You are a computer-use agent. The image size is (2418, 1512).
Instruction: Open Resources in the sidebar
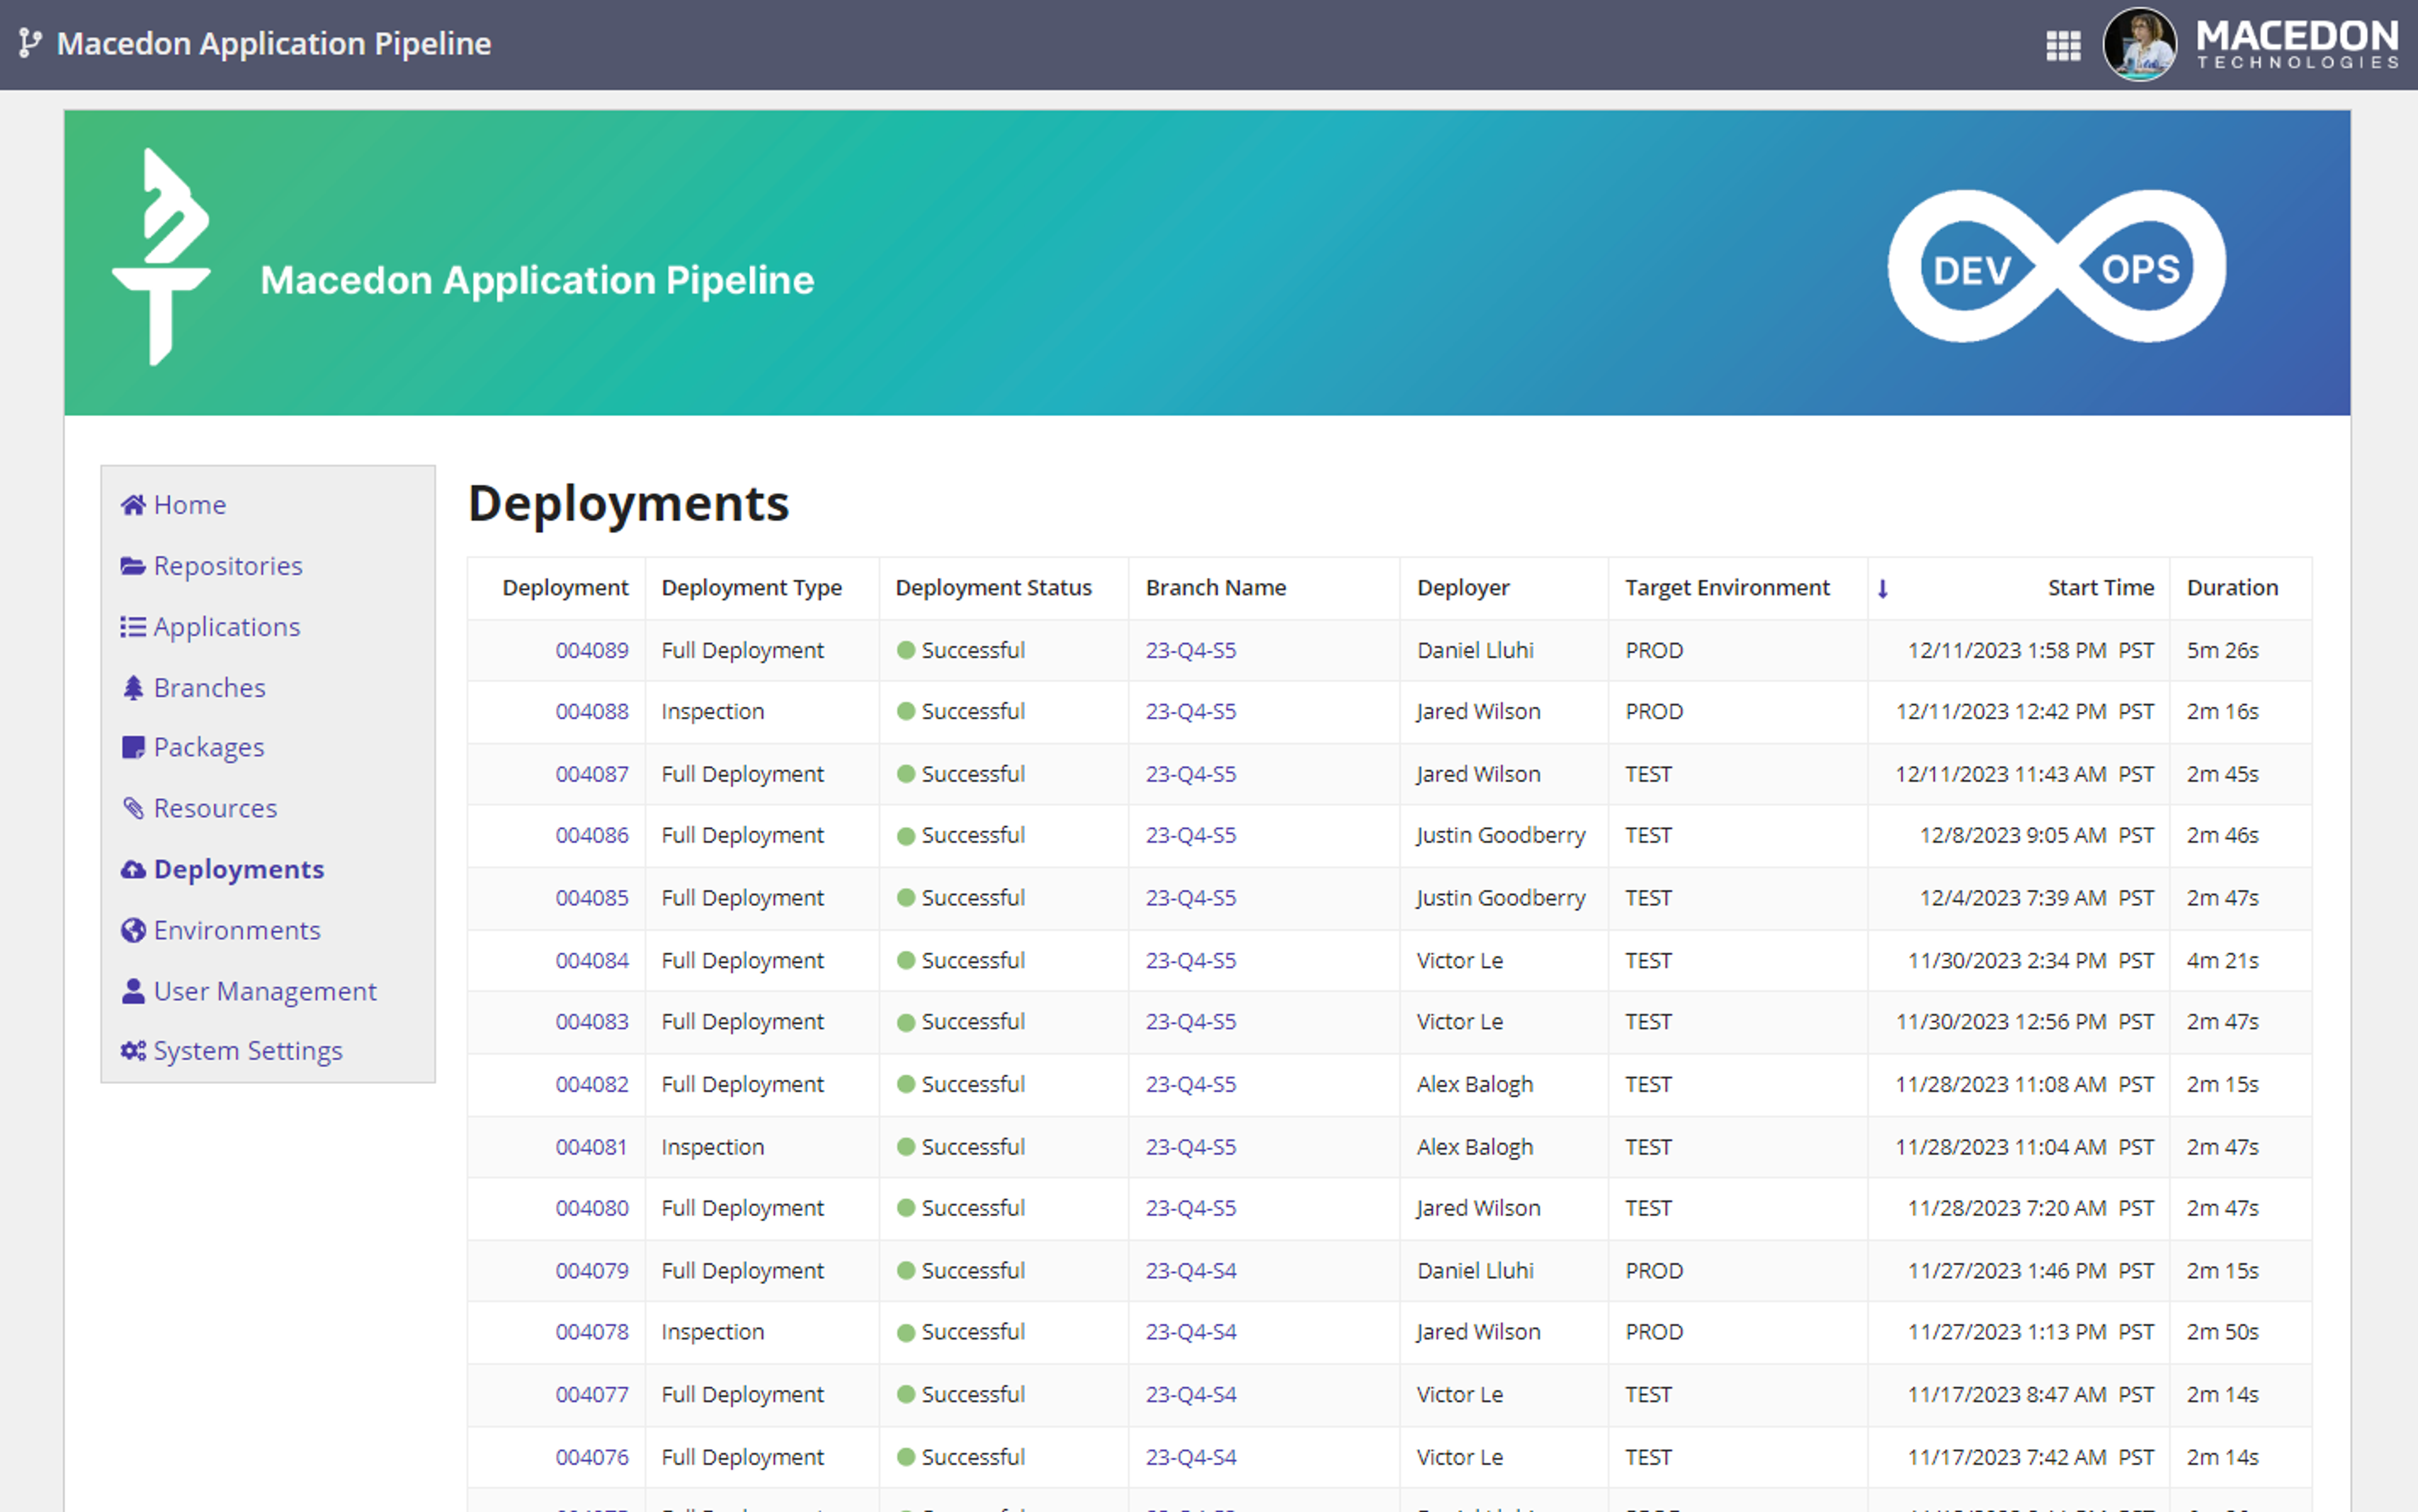[215, 808]
